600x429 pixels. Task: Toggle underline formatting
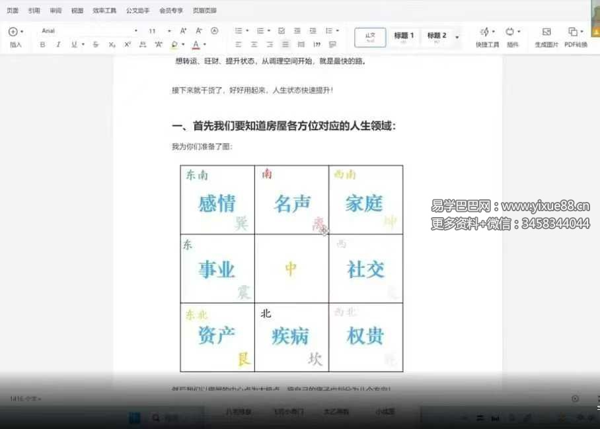pyautogui.click(x=73, y=45)
